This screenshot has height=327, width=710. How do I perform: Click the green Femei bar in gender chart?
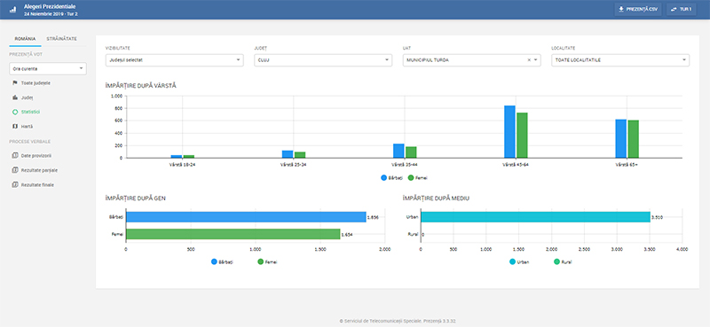233,234
